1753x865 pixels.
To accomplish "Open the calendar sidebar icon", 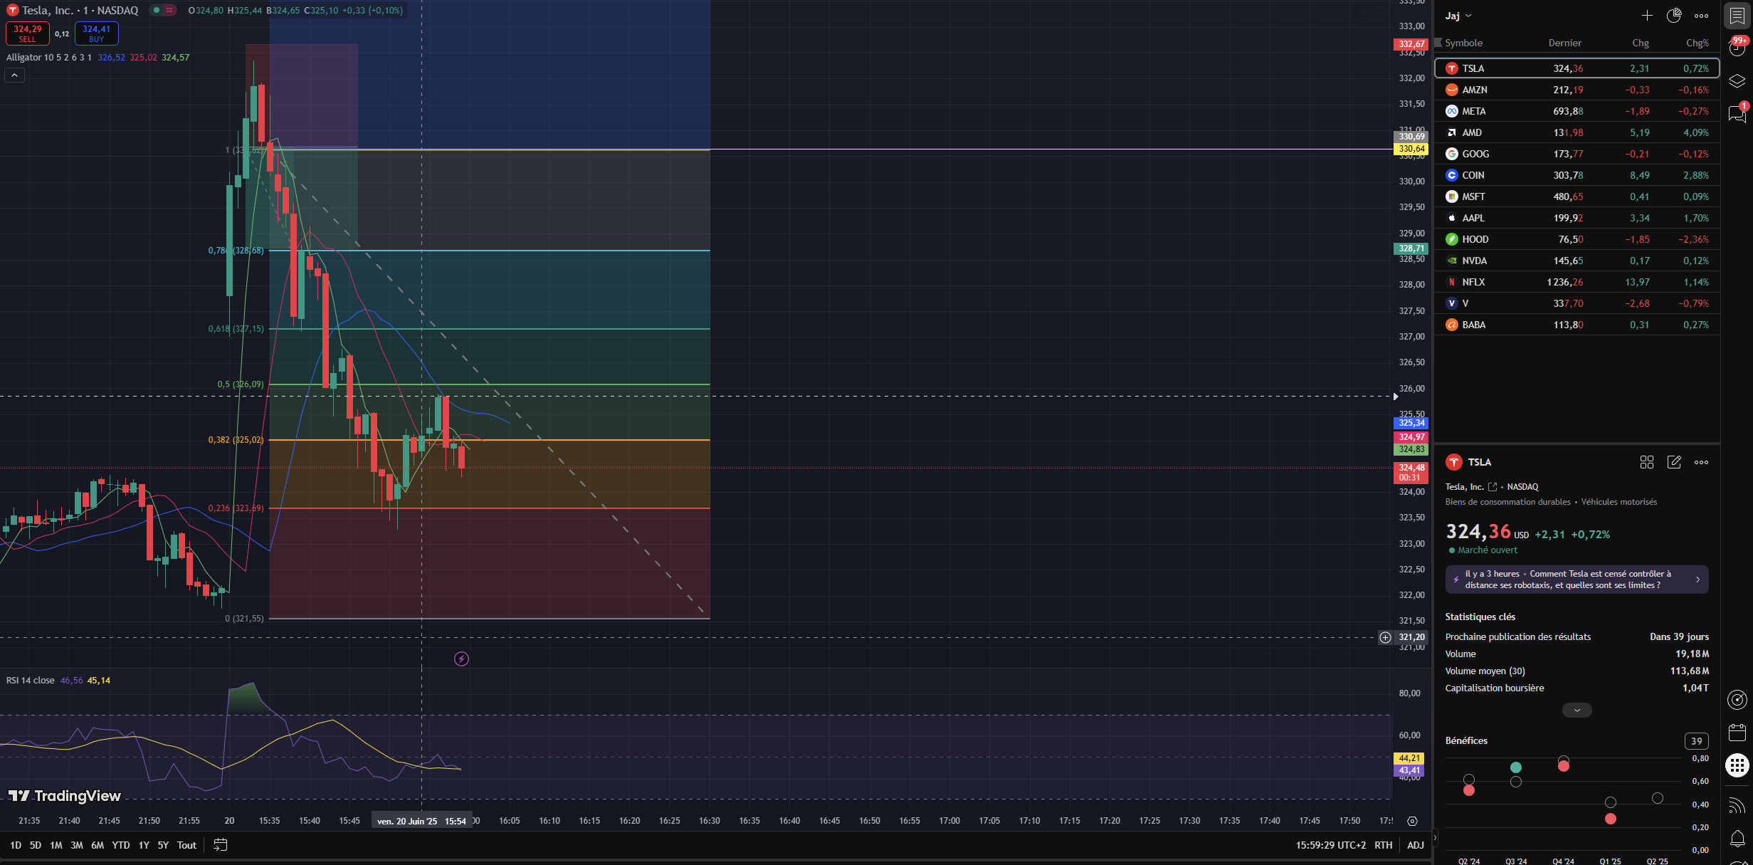I will coord(1737,733).
